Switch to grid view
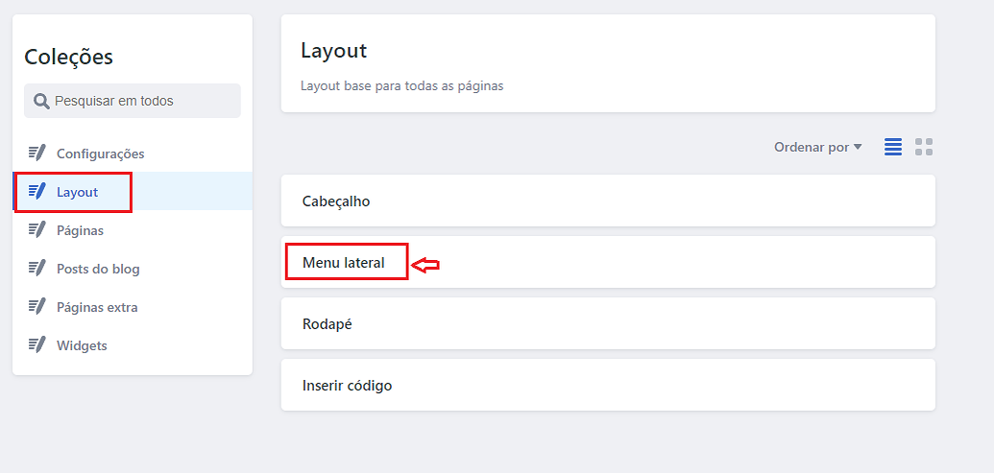The width and height of the screenshot is (994, 473). pyautogui.click(x=924, y=147)
